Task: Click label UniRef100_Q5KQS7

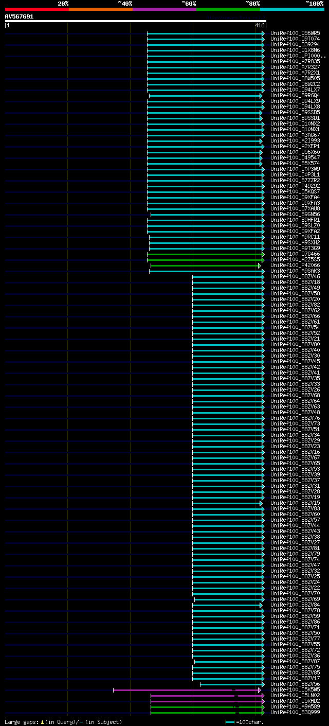Action: tap(295, 191)
